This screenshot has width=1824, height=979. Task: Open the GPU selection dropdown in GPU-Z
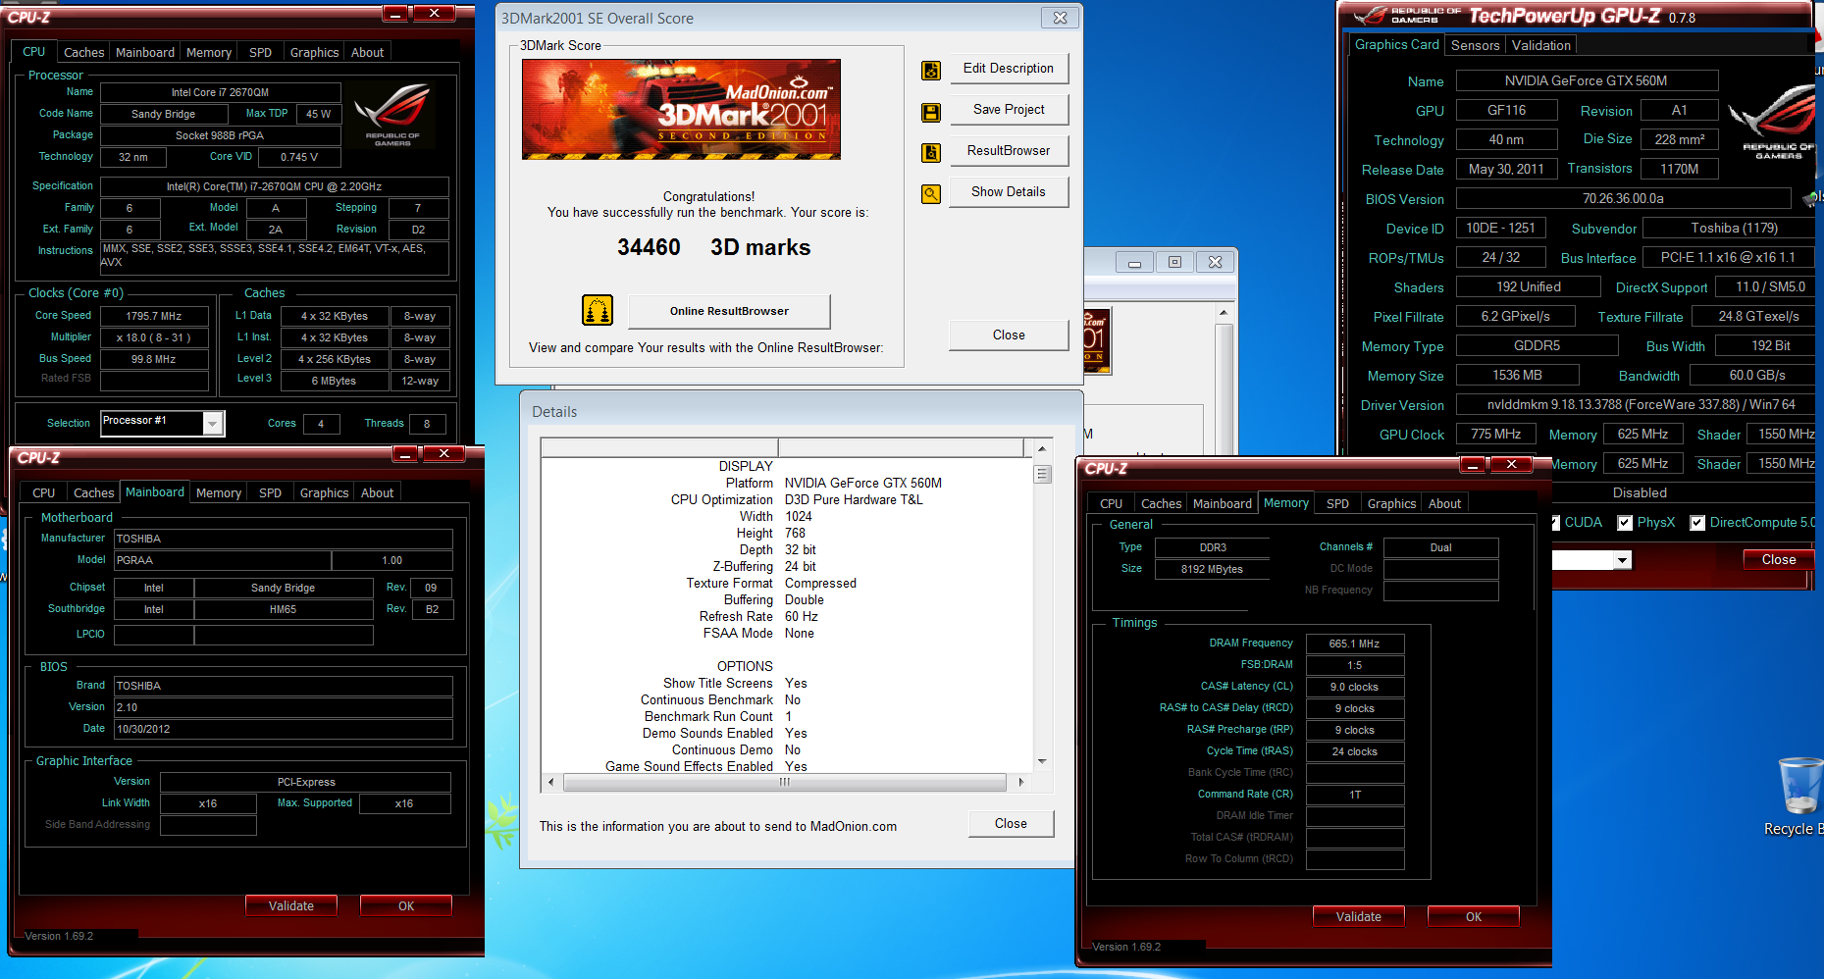click(1623, 560)
